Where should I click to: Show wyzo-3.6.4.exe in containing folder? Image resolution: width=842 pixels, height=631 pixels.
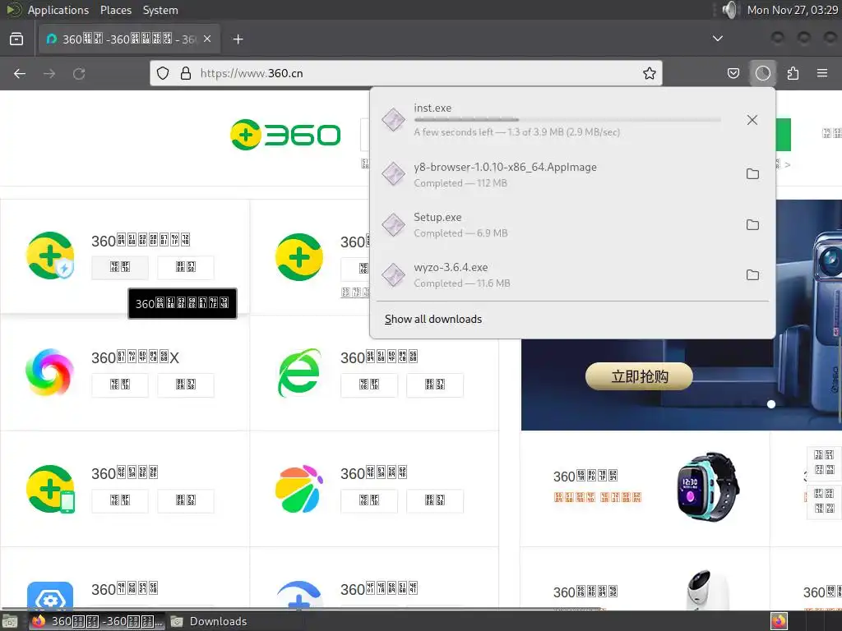(752, 274)
